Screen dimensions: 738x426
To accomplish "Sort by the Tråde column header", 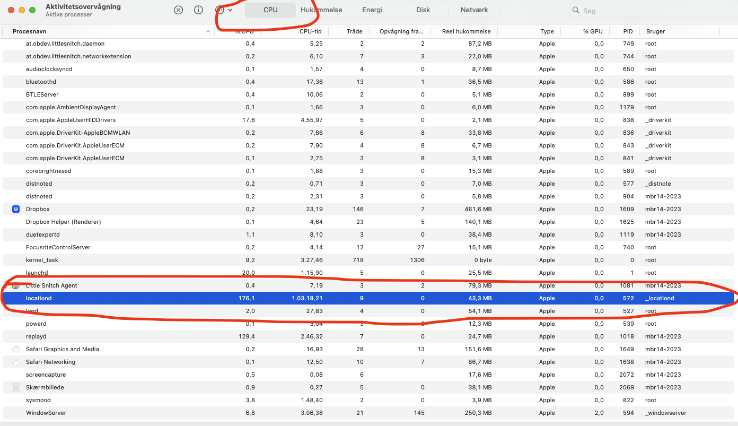I will point(355,31).
